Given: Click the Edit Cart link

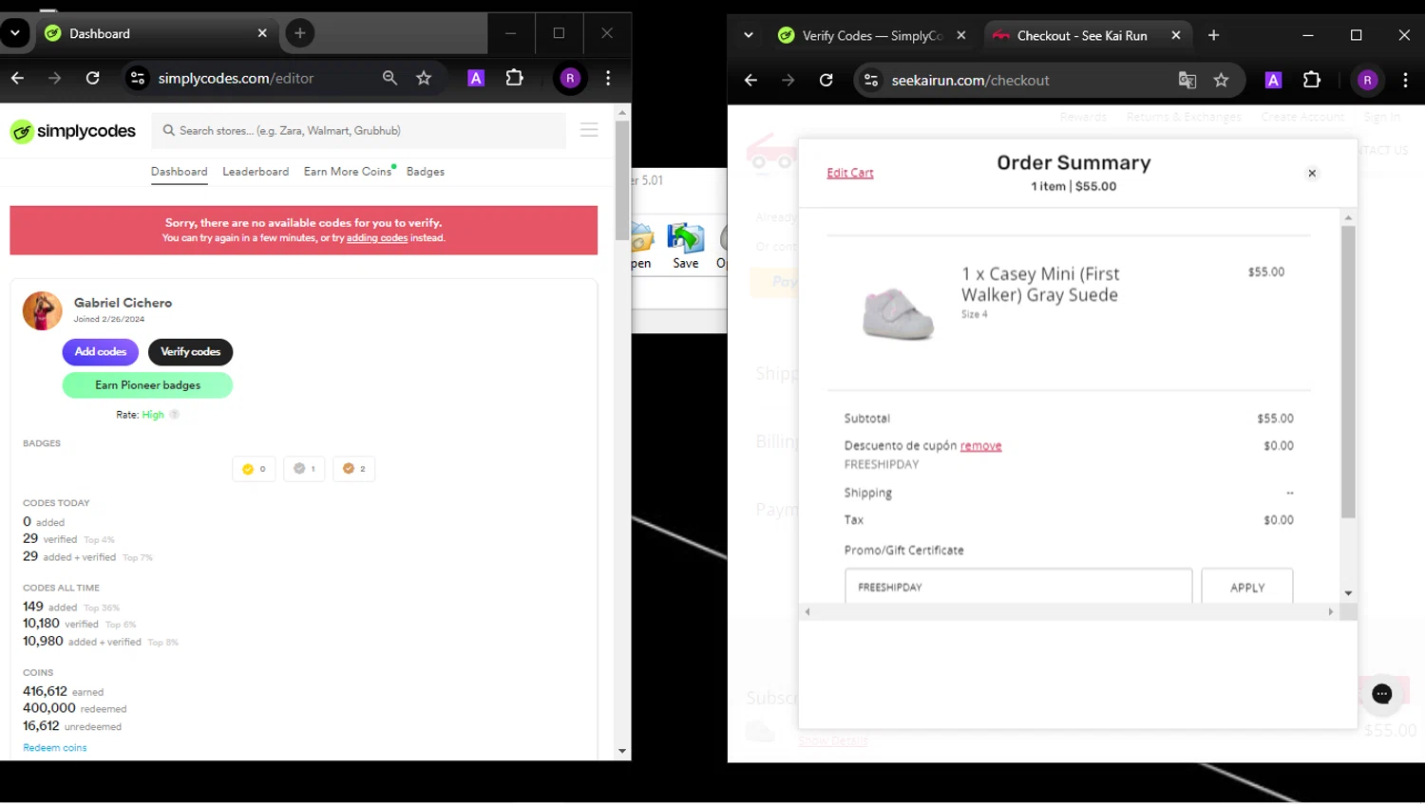Looking at the screenshot, I should click(850, 173).
